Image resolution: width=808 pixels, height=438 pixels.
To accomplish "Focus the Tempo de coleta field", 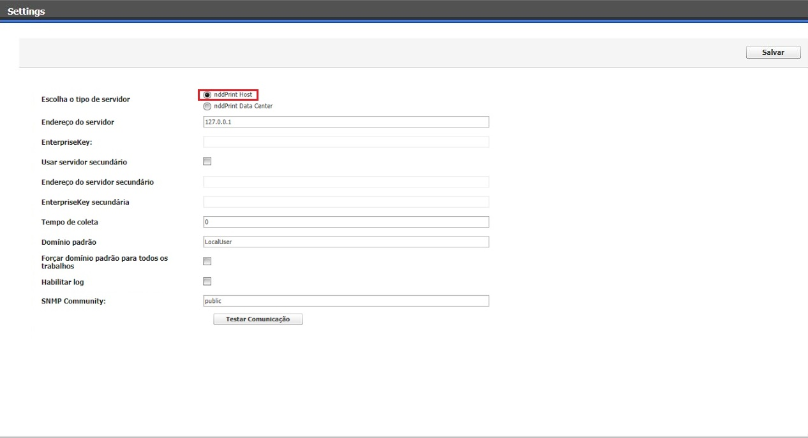I will tap(346, 222).
